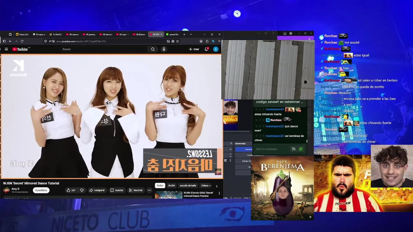Reload the page with the browser refresh icon
The width and height of the screenshot is (413, 232).
point(22,41)
